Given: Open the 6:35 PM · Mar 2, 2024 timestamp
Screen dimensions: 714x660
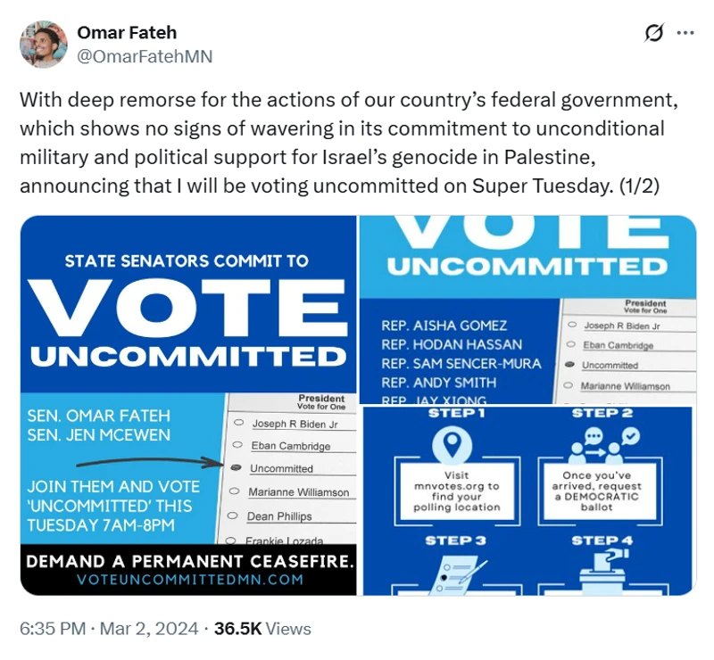Looking at the screenshot, I should (108, 629).
